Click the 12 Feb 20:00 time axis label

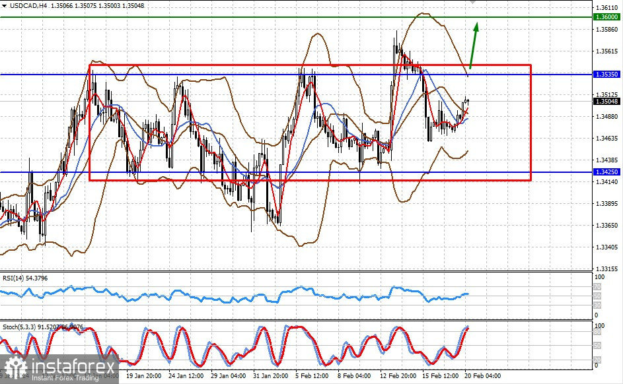[x=398, y=375]
